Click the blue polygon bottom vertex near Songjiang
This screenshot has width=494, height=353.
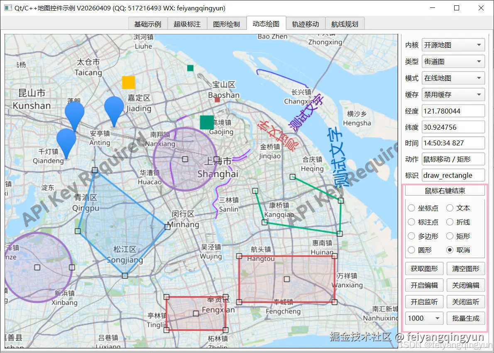(x=125, y=276)
